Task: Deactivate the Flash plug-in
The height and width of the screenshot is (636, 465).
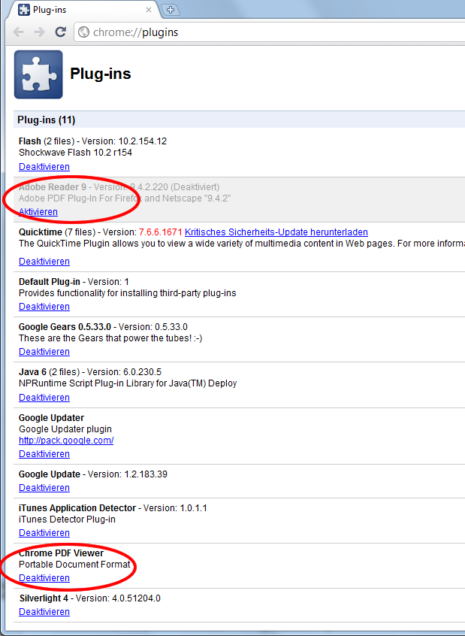Action: (x=44, y=167)
